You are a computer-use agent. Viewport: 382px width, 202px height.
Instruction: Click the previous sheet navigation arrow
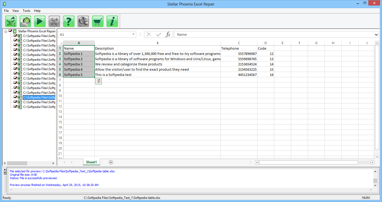64,162
